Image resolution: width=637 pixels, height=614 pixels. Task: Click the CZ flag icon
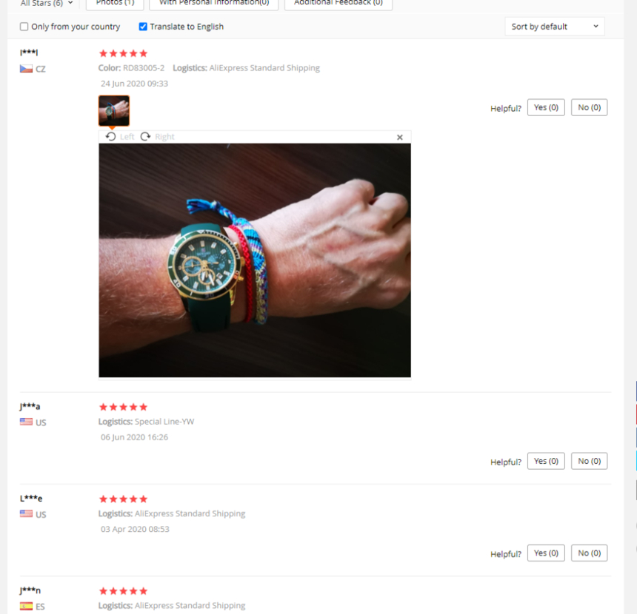(x=26, y=69)
